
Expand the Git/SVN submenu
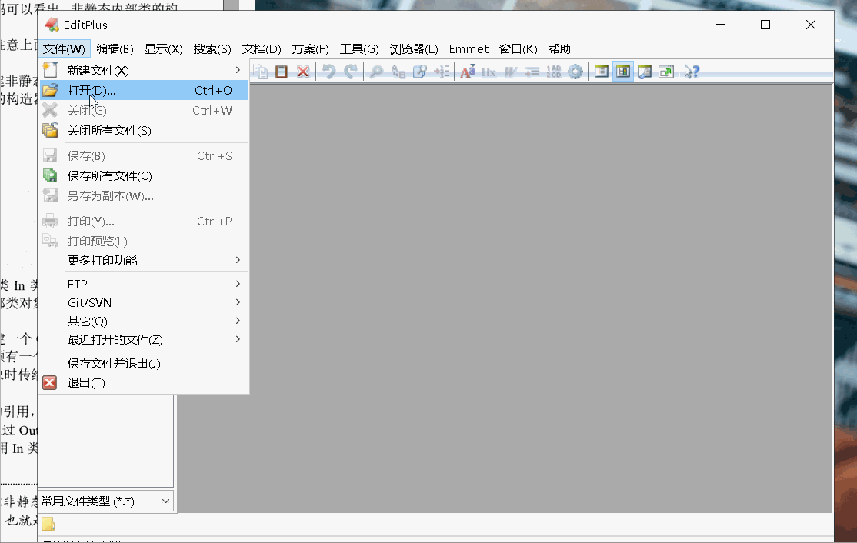pyautogui.click(x=145, y=302)
